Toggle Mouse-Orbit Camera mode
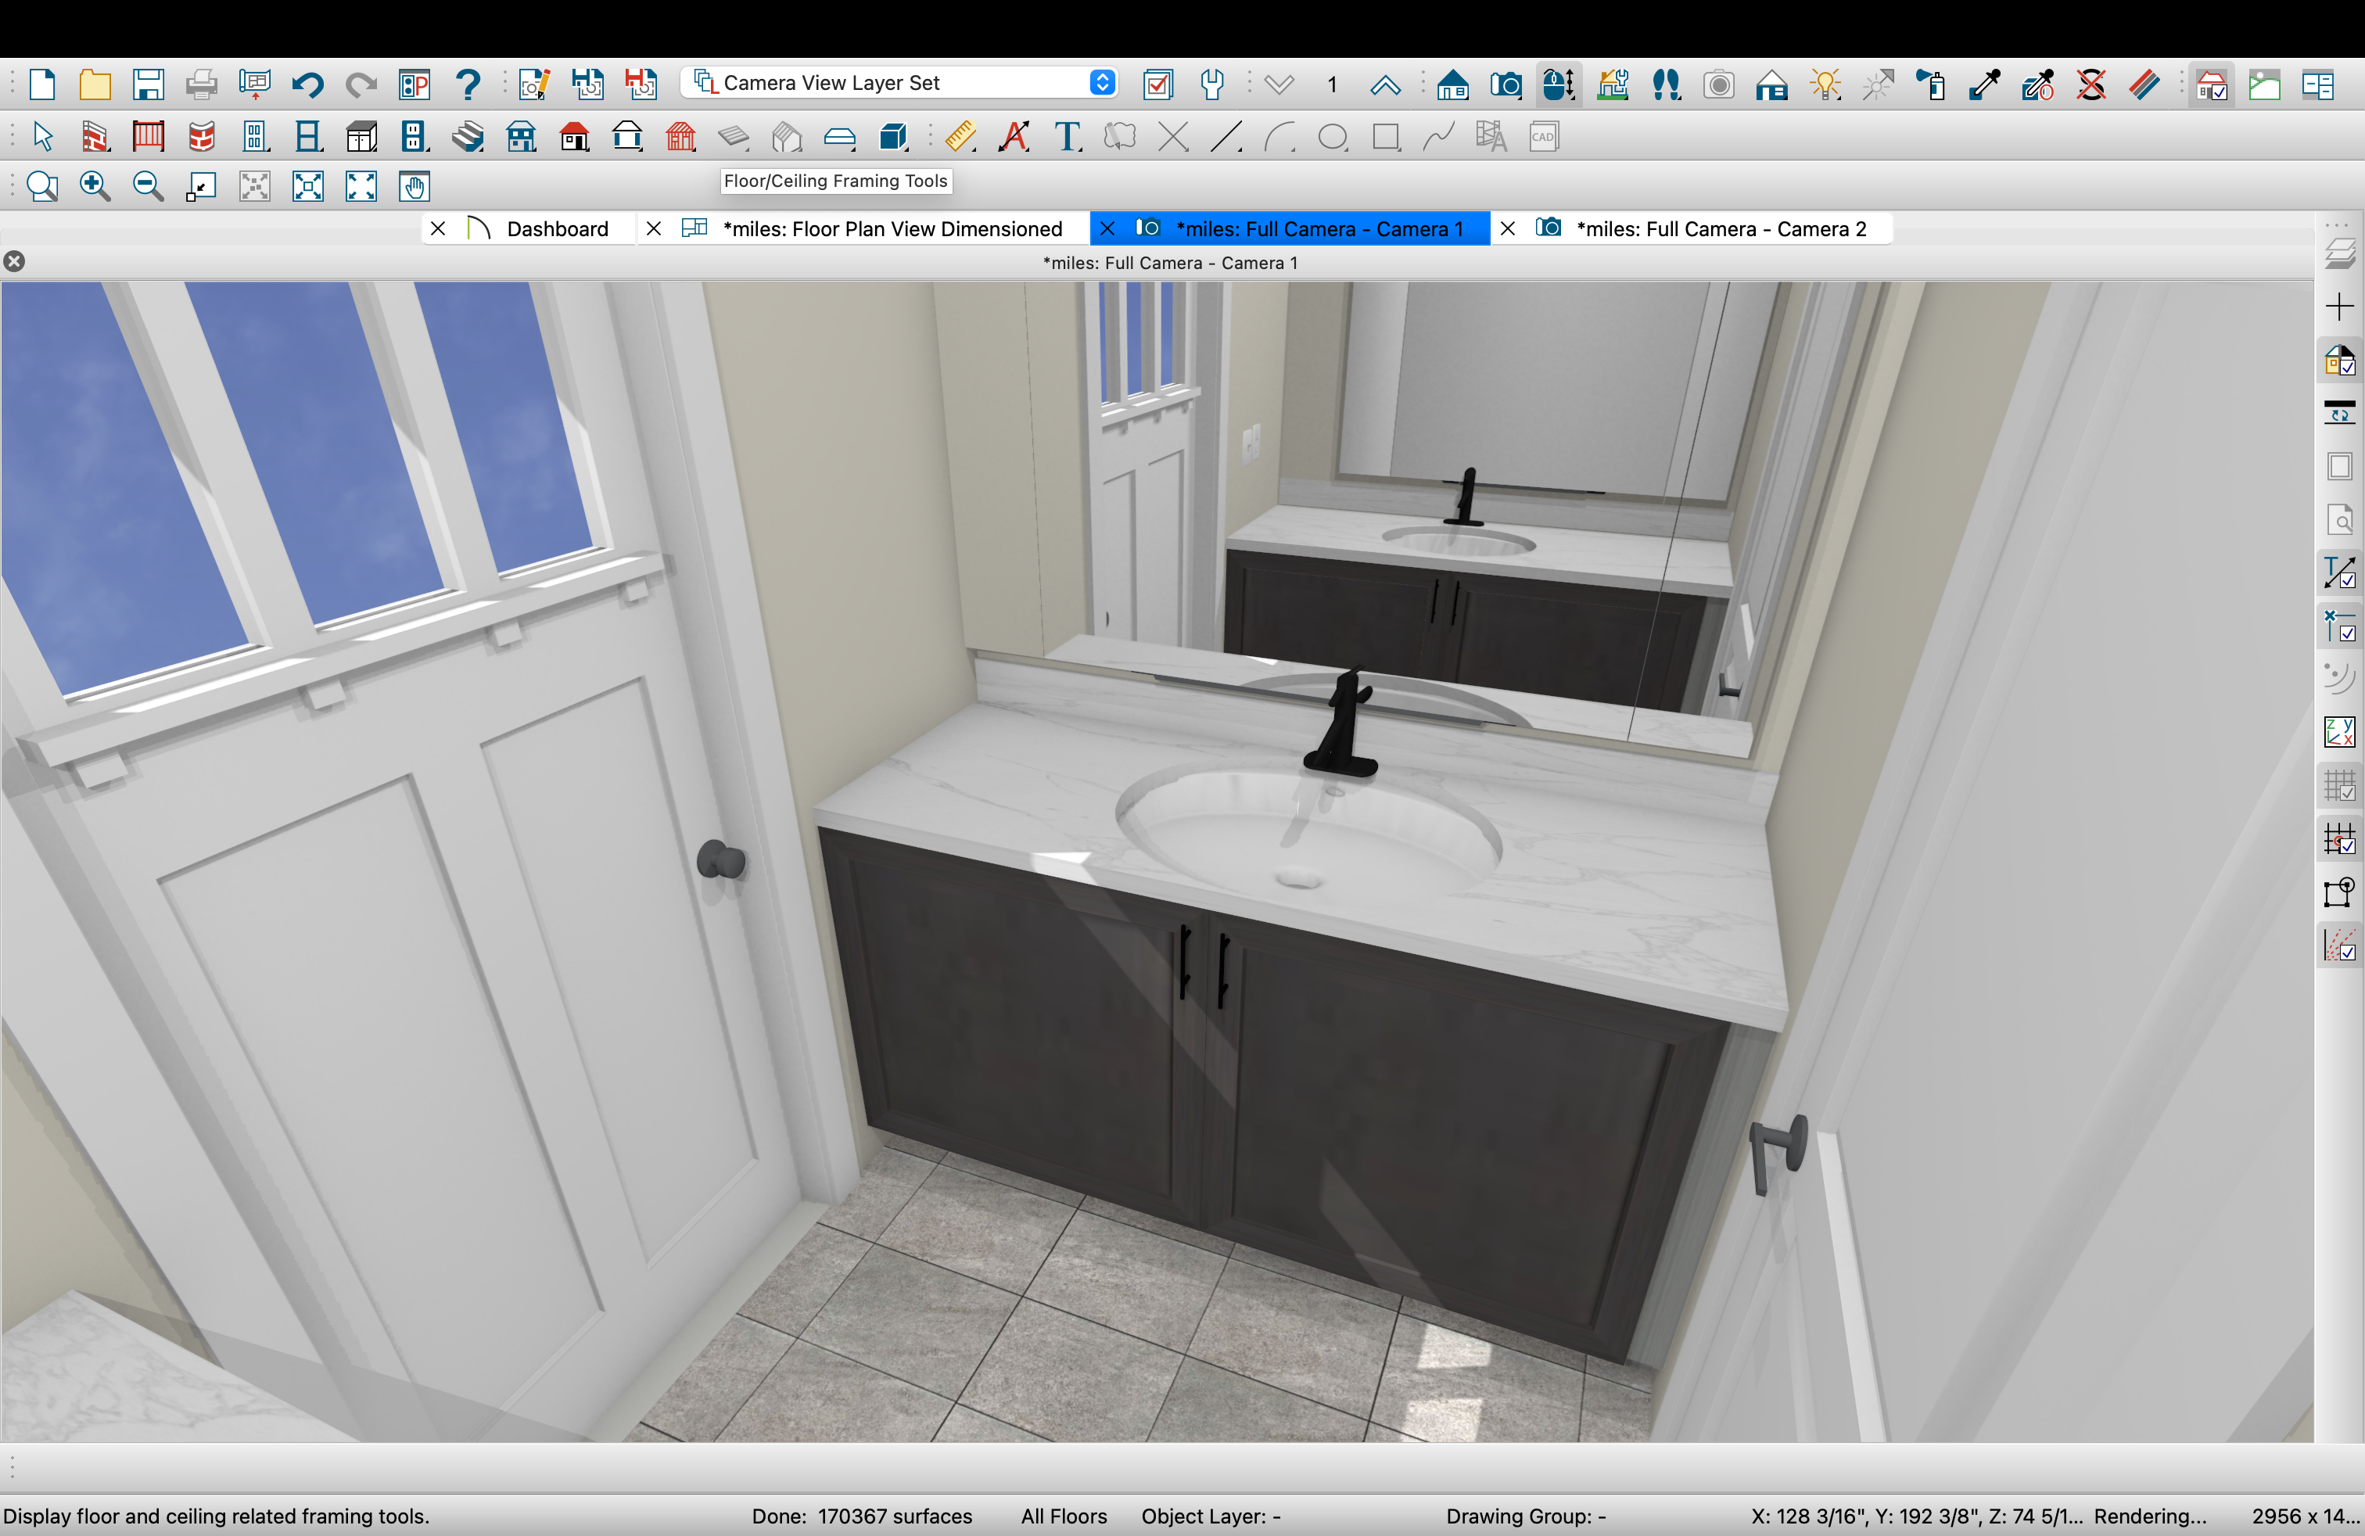2365x1536 pixels. [x=1558, y=84]
